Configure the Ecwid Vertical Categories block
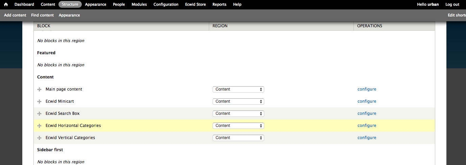This screenshot has height=165, width=466. pyautogui.click(x=367, y=138)
